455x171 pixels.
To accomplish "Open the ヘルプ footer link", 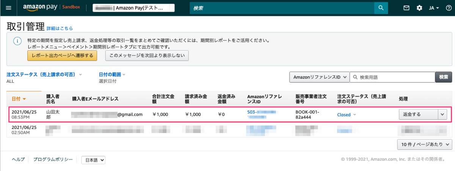I will 18,160.
